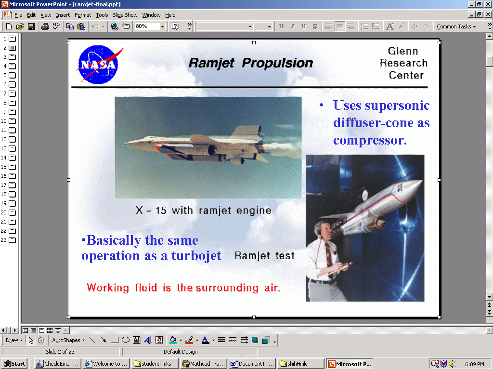Click the Windows Start button
The width and height of the screenshot is (493, 370).
coord(14,364)
